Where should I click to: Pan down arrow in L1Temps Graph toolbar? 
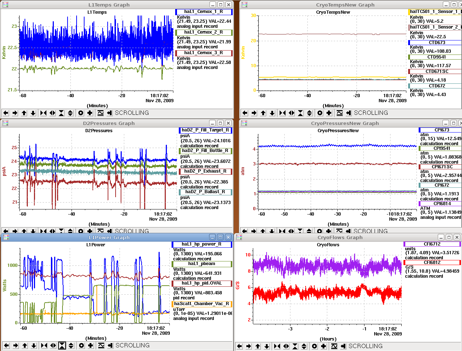pos(33,113)
